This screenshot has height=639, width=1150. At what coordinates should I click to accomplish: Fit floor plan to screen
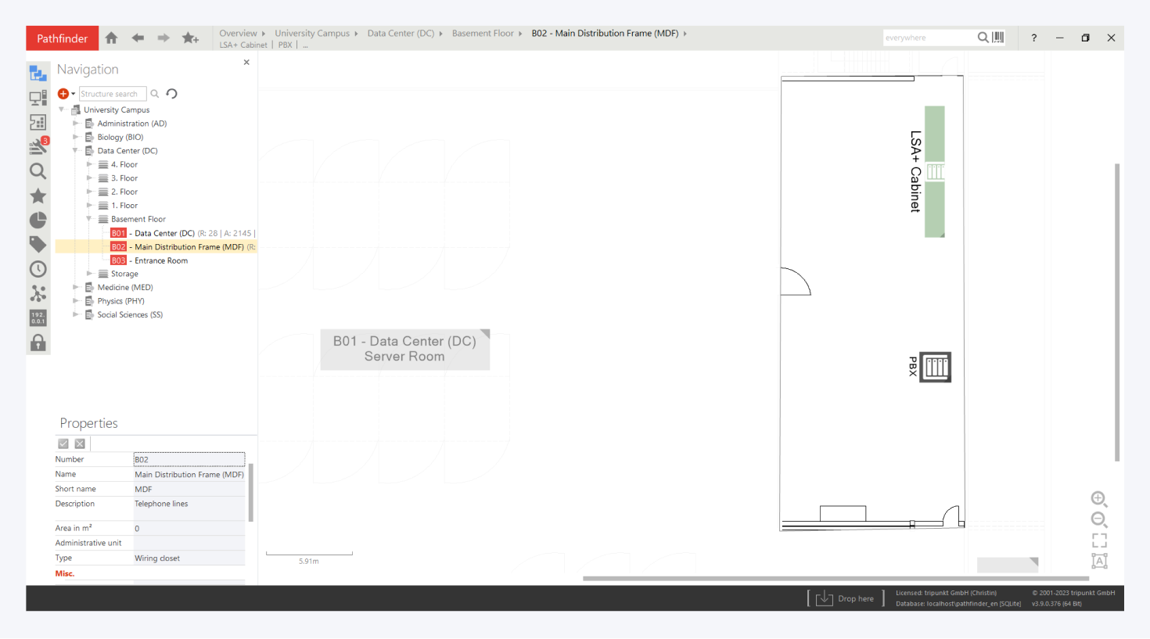point(1099,540)
